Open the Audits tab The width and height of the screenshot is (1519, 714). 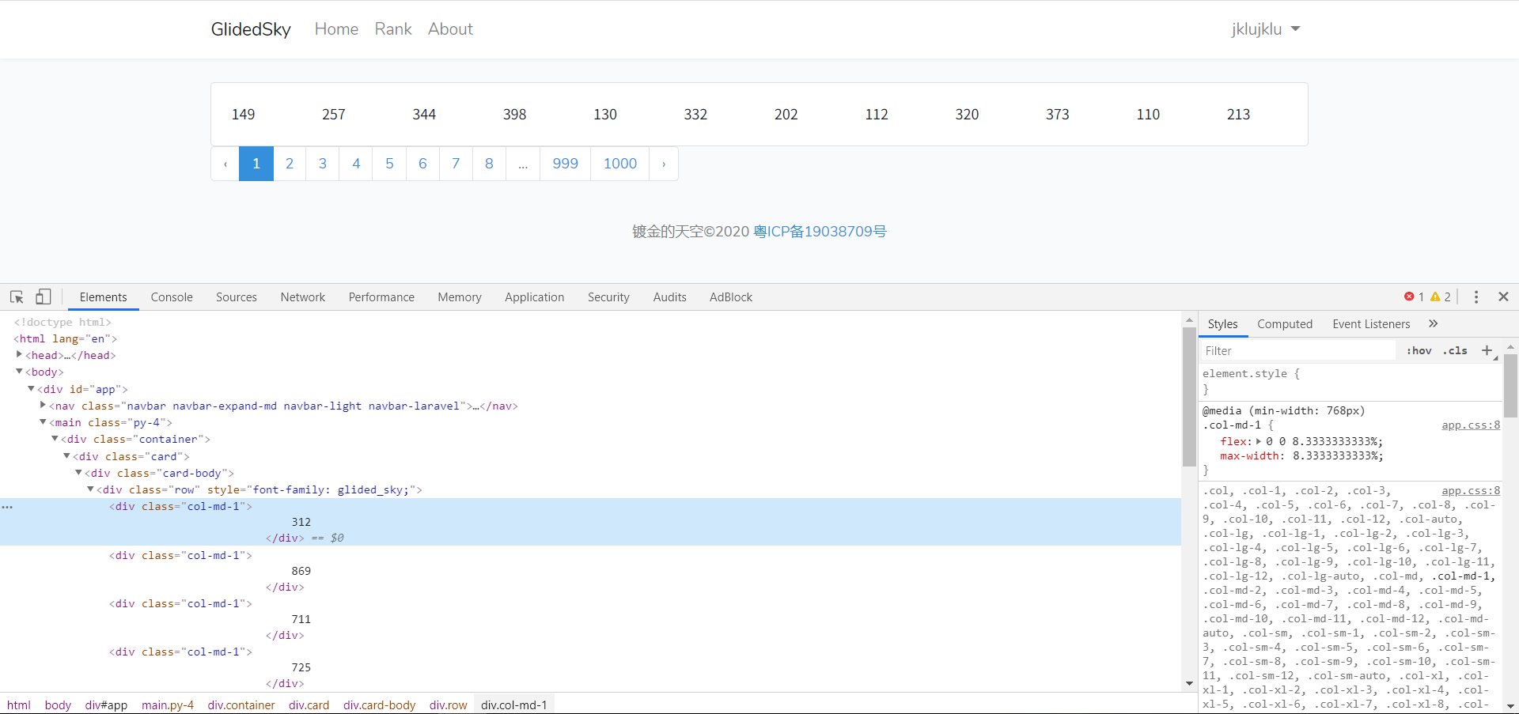(670, 297)
